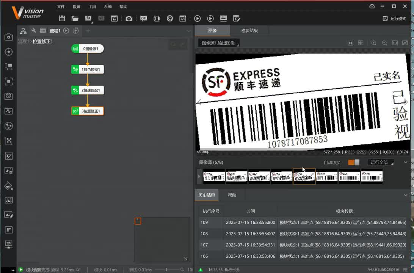This screenshot has height=273, width=414.
Task: Open the system monitor icon in title bar
Action: [x=372, y=6]
